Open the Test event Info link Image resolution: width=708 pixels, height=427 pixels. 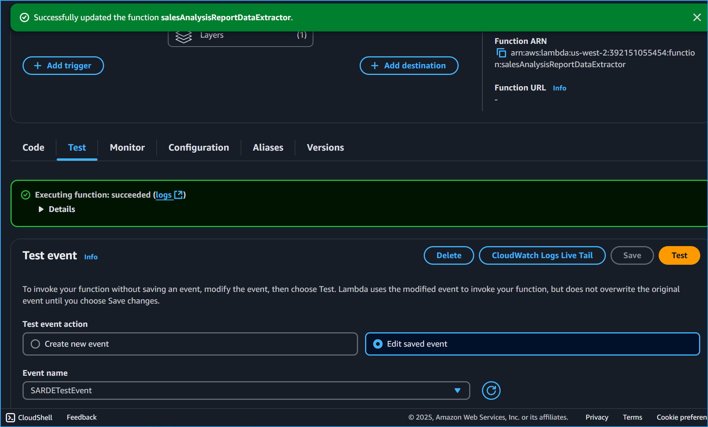point(91,257)
